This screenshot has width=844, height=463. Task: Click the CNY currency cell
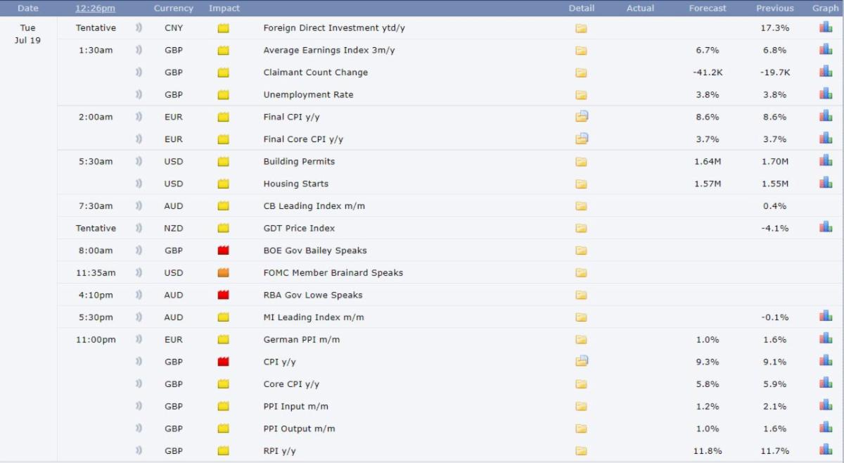pos(174,28)
